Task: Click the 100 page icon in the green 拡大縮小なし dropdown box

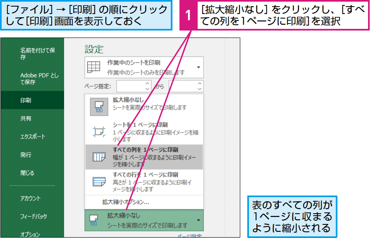Action: tap(93, 220)
